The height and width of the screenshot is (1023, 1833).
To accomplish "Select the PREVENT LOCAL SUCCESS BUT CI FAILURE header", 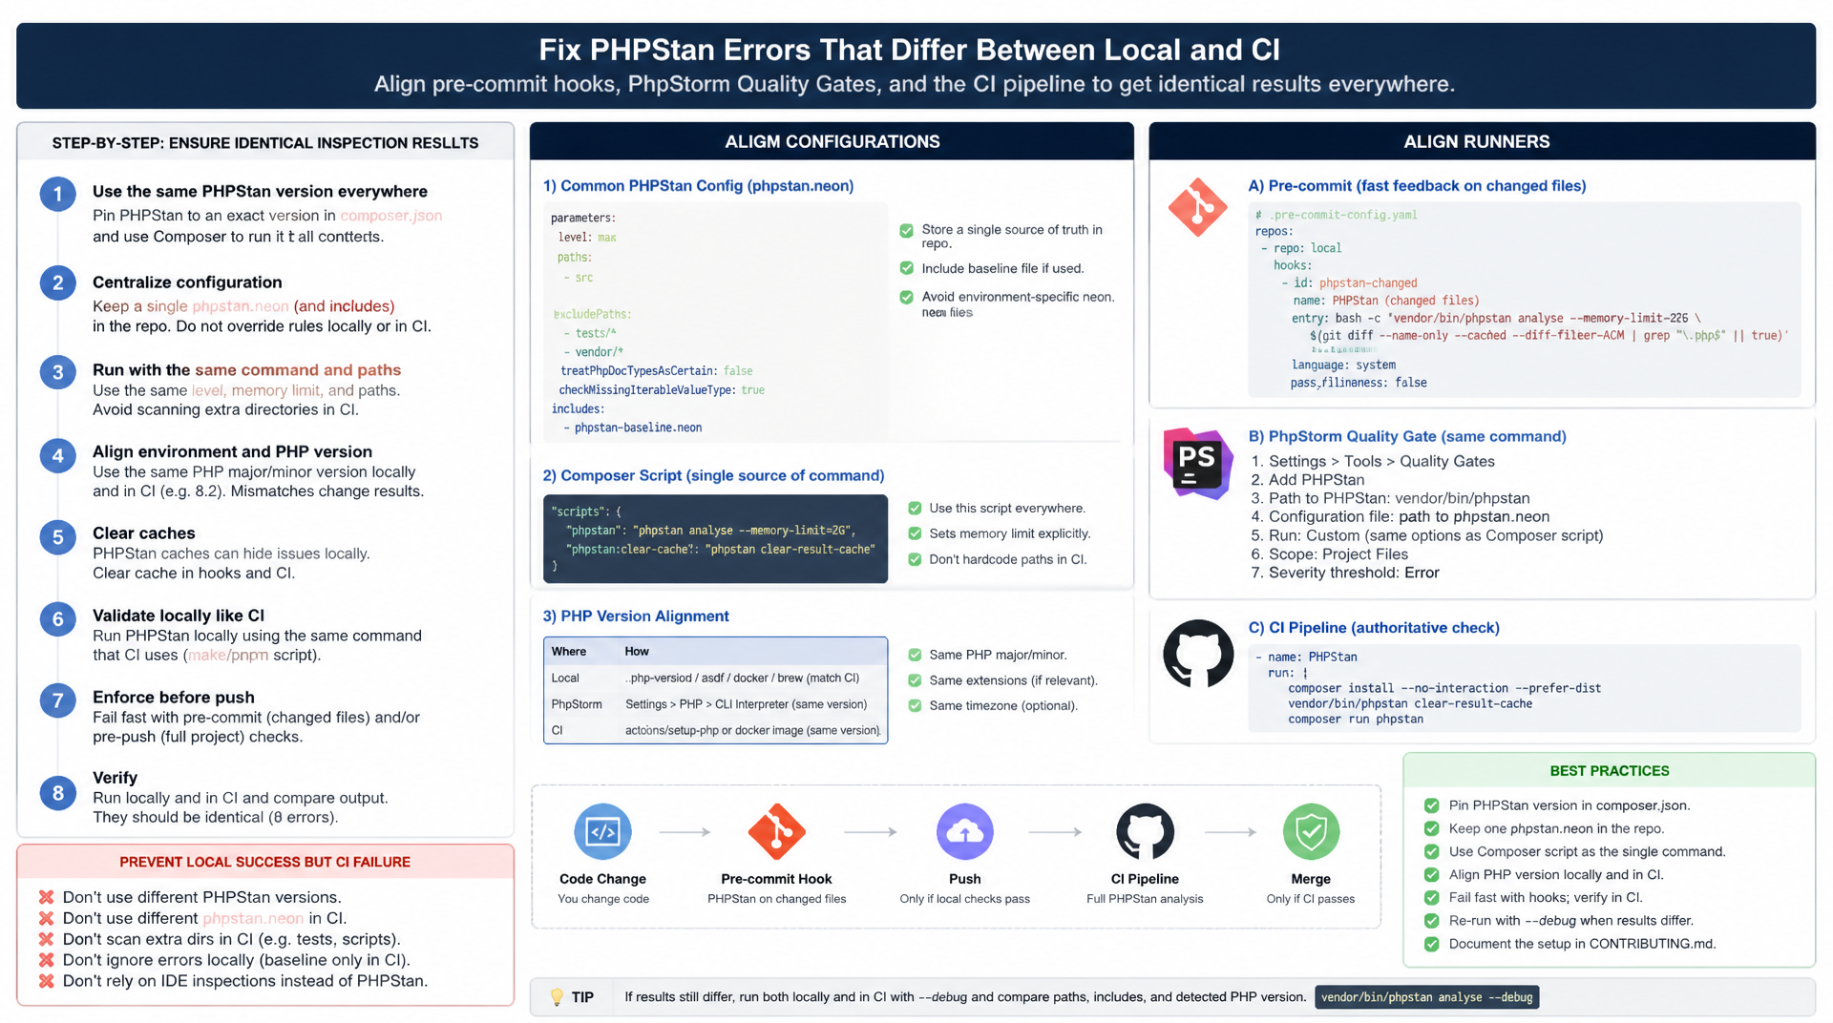I will tap(265, 862).
